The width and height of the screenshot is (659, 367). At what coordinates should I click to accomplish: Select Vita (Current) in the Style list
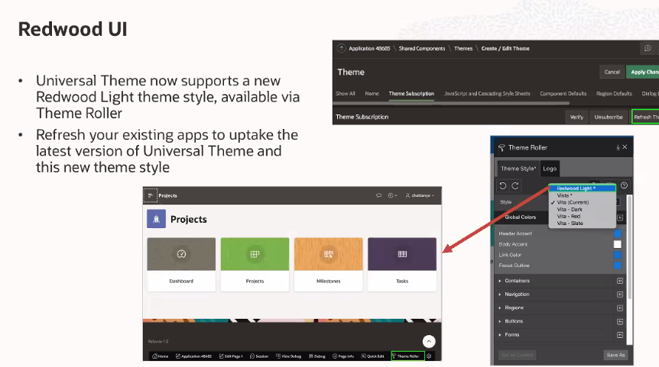(582, 202)
